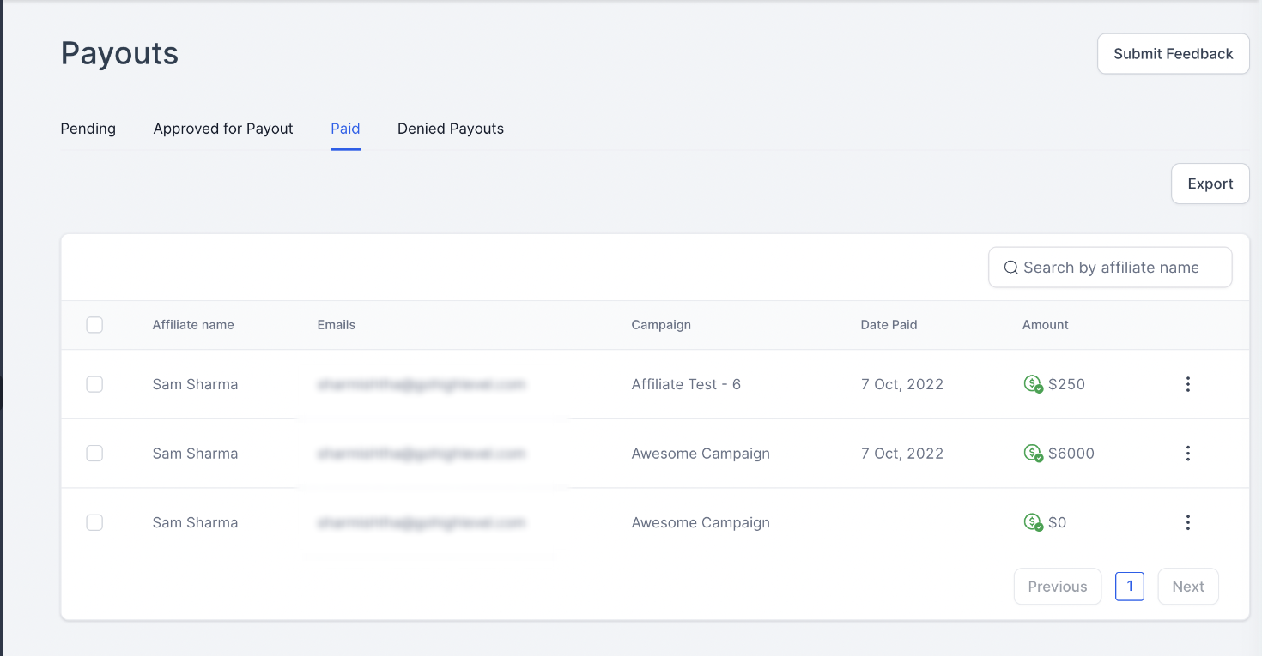Click the $6000 amount value
This screenshot has width=1262, height=656.
pos(1071,453)
